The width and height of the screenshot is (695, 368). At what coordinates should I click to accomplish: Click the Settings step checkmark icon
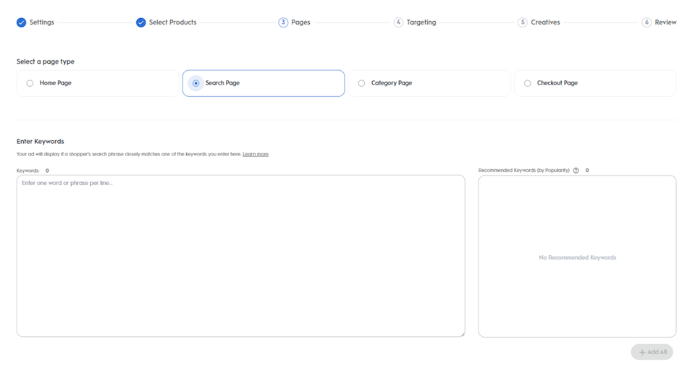tap(21, 22)
